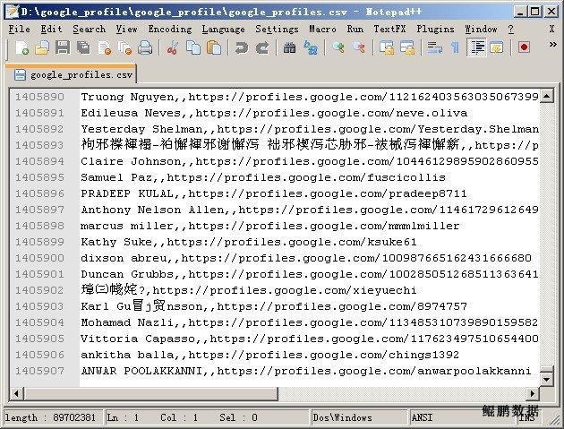
Task: Click the Zoom In magnifier icon
Action: (338, 47)
